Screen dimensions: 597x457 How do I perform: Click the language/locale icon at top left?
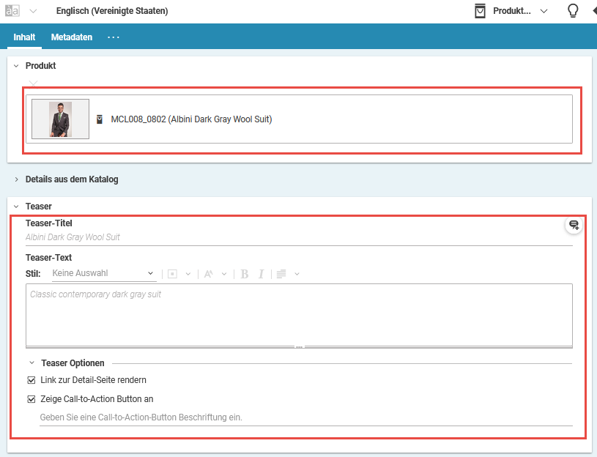tap(12, 11)
